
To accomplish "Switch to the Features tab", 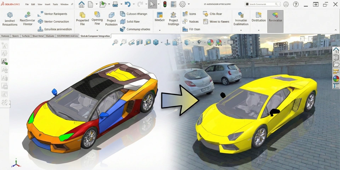I will (5, 36).
